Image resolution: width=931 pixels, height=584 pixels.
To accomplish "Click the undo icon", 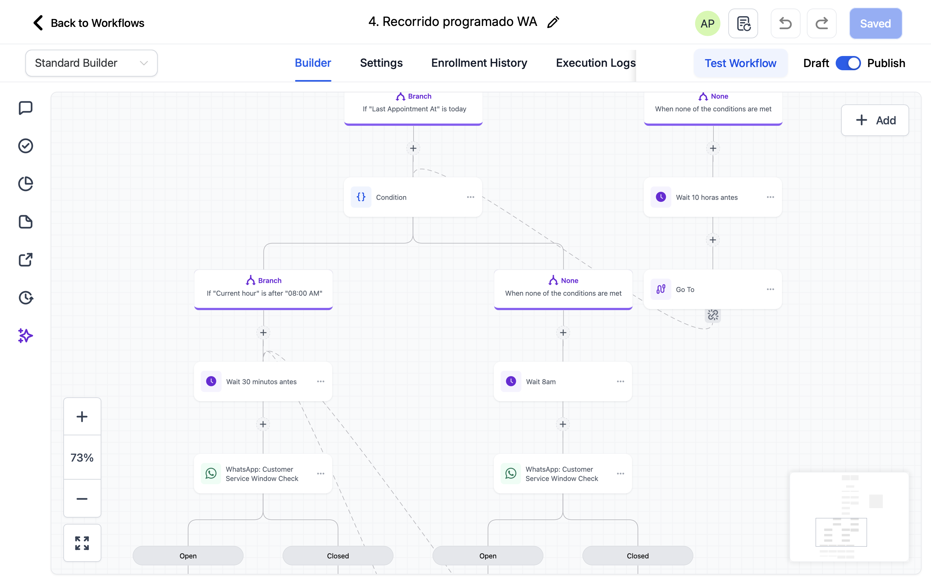I will (x=785, y=23).
